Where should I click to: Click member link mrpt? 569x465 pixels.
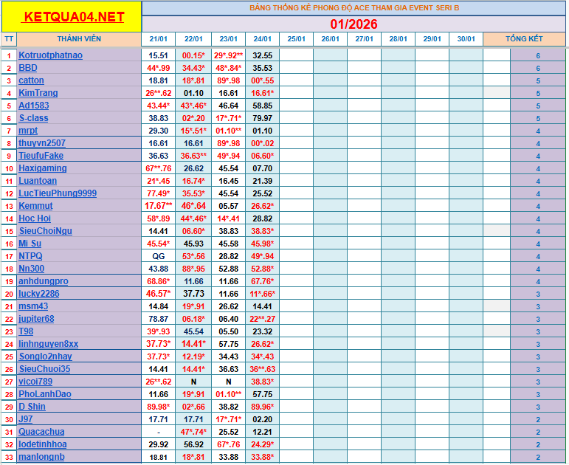click(x=28, y=131)
